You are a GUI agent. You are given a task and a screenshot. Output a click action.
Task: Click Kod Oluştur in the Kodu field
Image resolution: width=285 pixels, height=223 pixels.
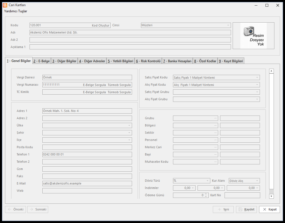[101, 25]
